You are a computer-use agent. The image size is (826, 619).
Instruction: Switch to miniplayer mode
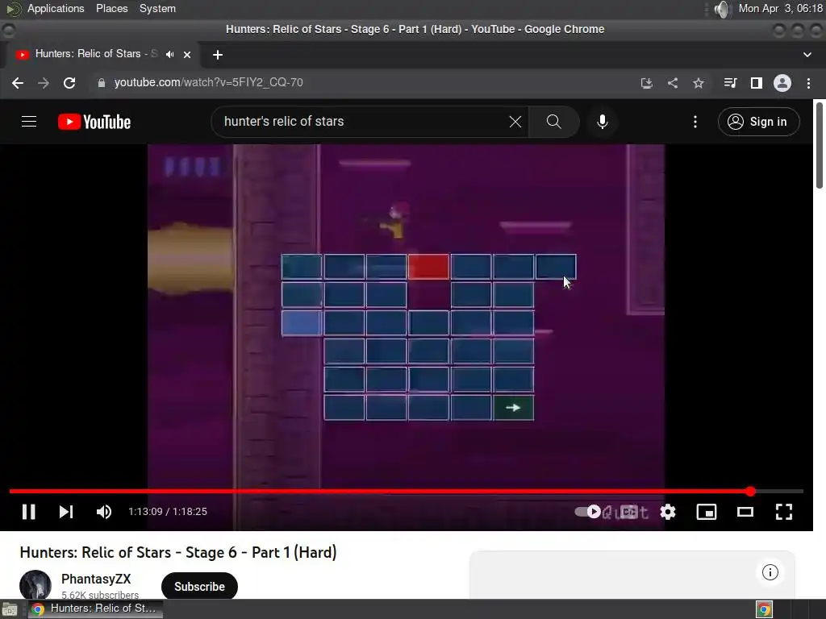pos(707,512)
